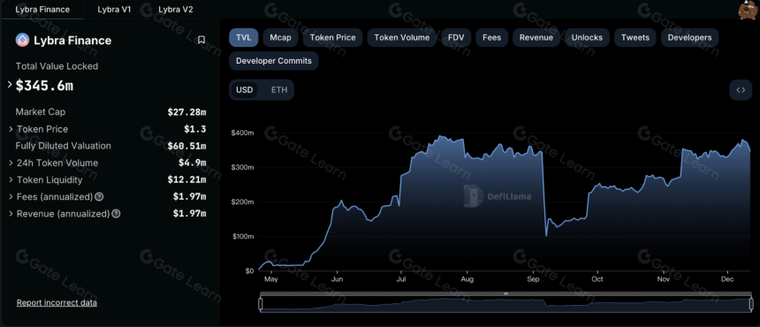Expand the Token Price row
The image size is (760, 327).
[11, 129]
